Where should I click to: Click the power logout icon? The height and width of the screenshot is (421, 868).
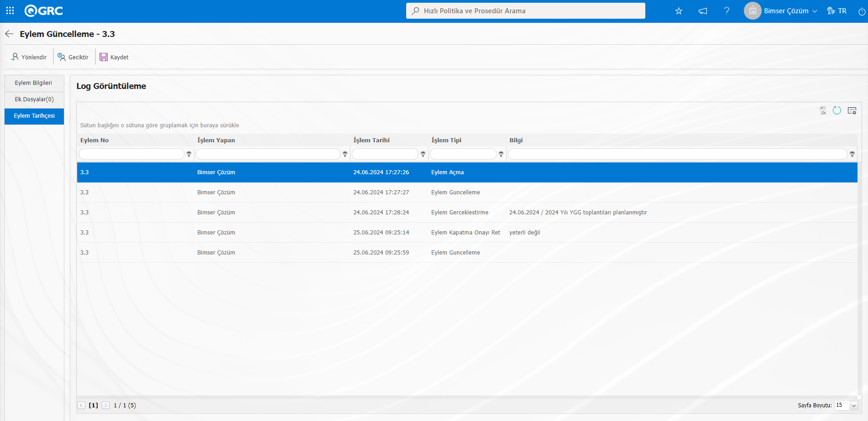click(x=862, y=11)
